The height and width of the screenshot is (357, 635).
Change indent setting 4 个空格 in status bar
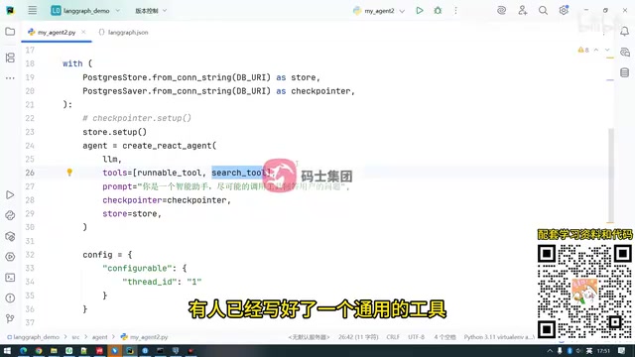click(444, 337)
